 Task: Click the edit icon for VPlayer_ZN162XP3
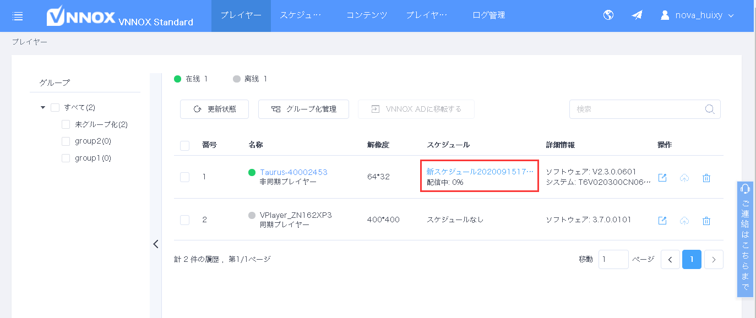(662, 221)
